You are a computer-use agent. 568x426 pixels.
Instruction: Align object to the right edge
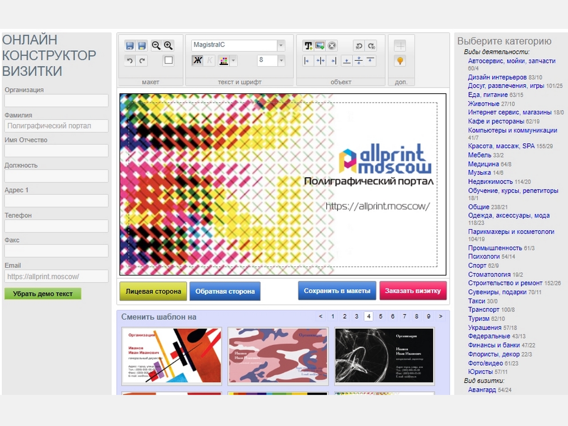pyautogui.click(x=333, y=60)
